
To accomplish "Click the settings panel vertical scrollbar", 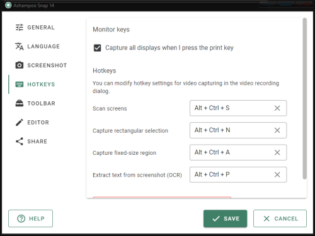I will pyautogui.click(x=304, y=99).
